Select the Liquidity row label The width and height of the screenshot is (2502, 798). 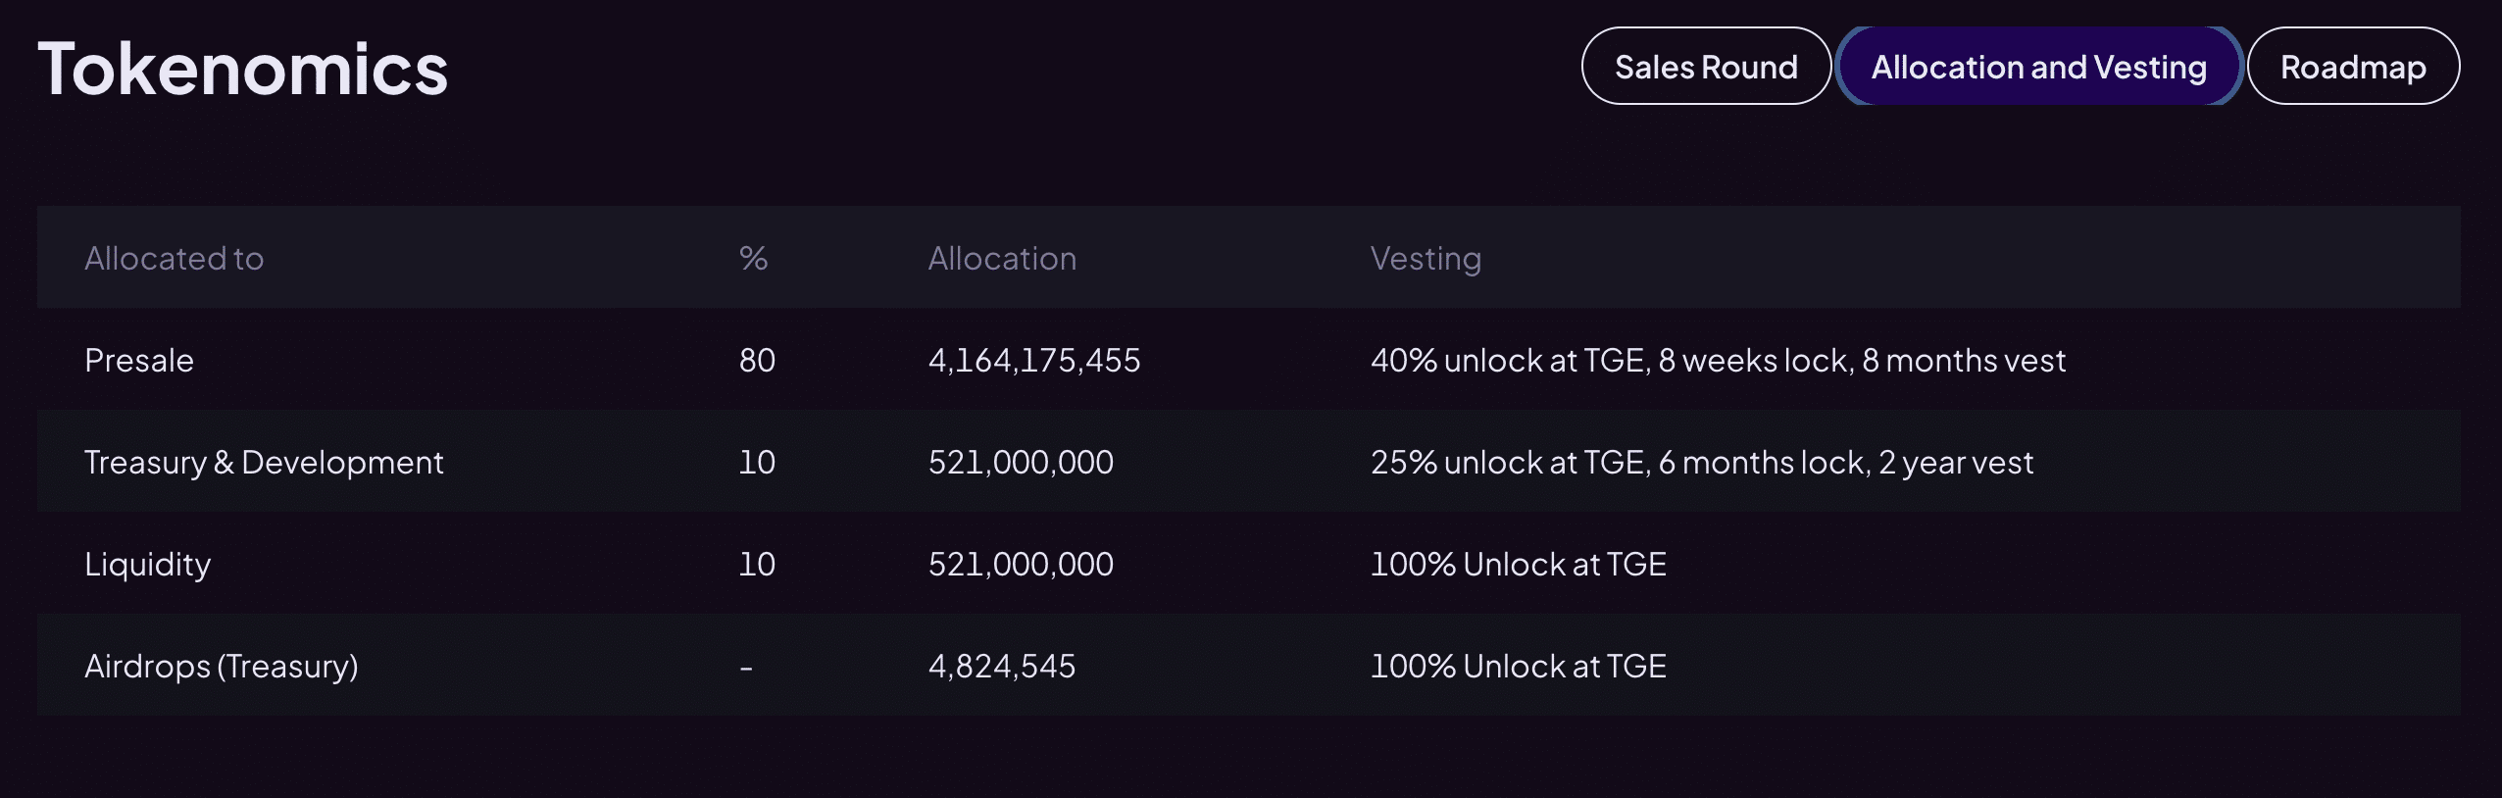tap(147, 565)
